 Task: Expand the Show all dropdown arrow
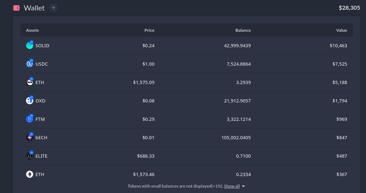[243, 186]
